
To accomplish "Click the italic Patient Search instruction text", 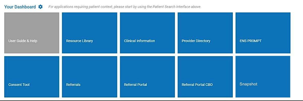I will click(x=125, y=7).
